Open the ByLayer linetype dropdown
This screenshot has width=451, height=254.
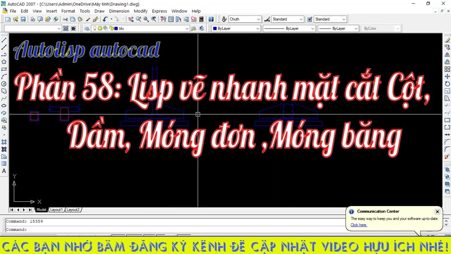[313, 29]
